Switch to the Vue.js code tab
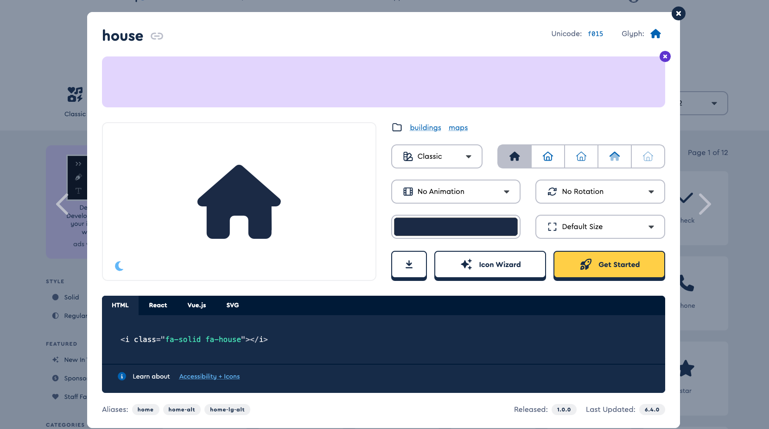 tap(197, 305)
